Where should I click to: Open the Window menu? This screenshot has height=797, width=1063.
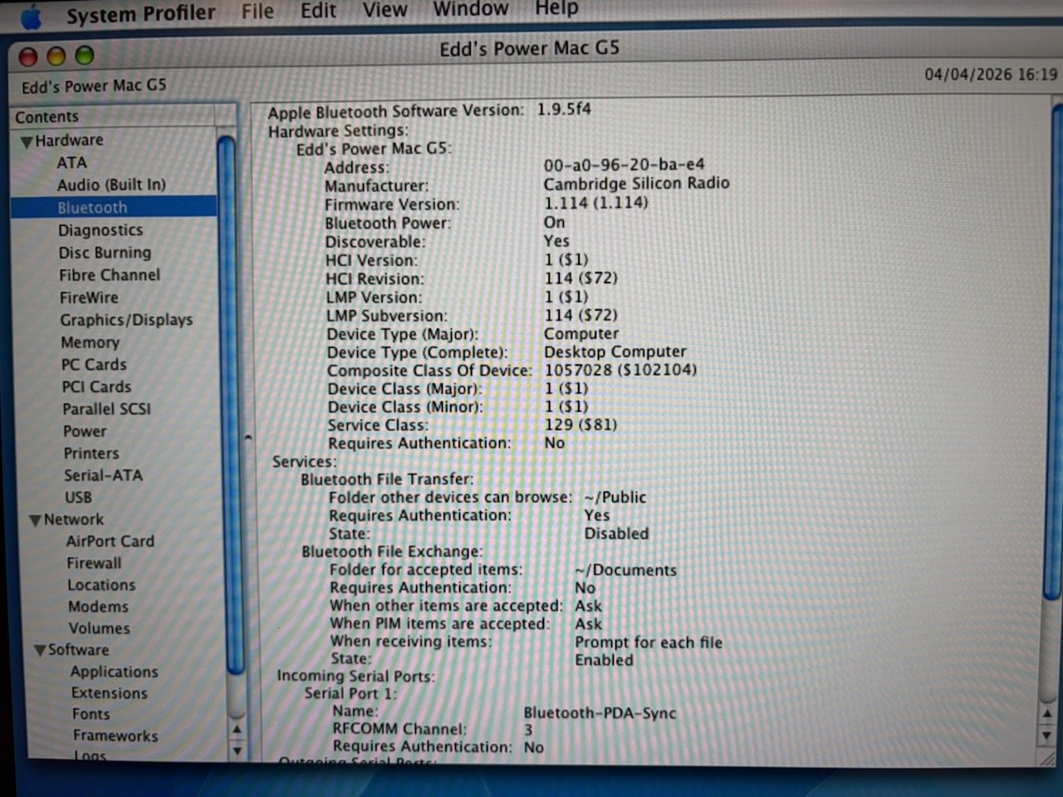[x=471, y=9]
